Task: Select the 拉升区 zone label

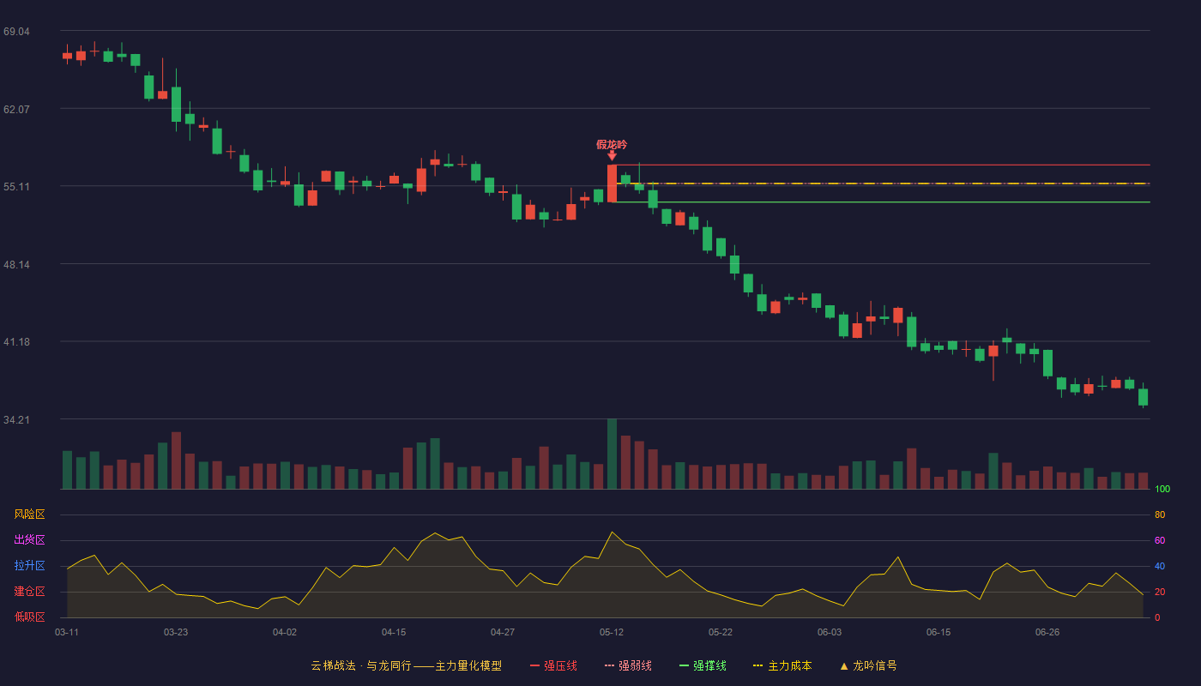Action: (29, 566)
